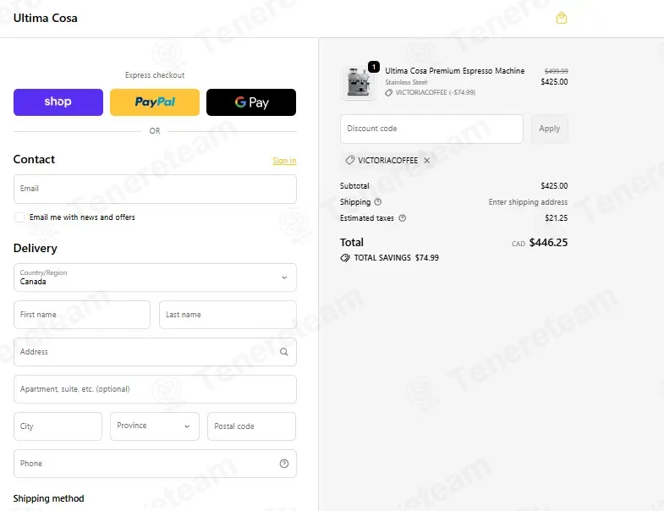Remove the VICTORIACOFFEE discount code
The image size is (664, 511).
point(427,161)
